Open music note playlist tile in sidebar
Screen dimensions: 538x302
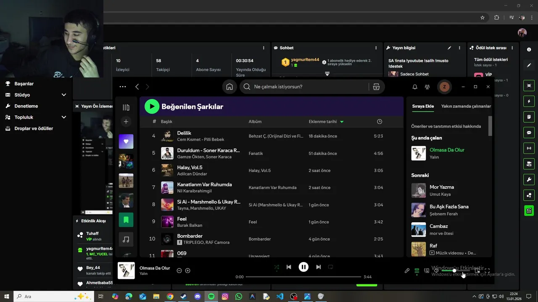coord(126,239)
